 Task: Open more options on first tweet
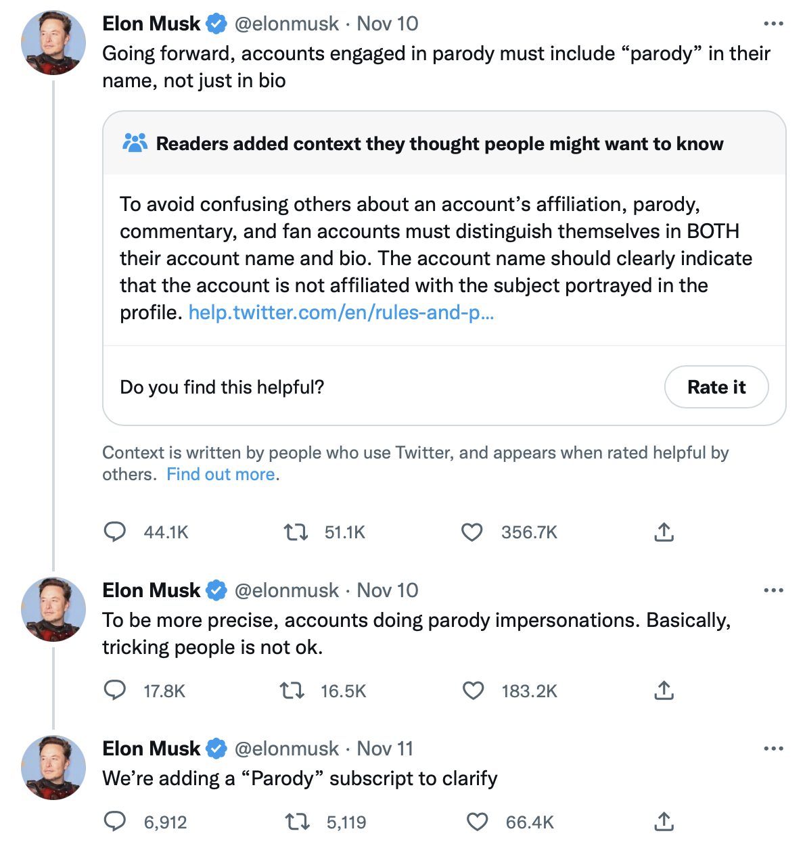click(773, 24)
